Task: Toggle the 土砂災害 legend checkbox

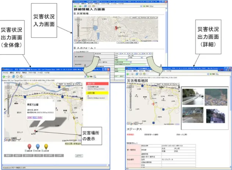Action: tap(42, 151)
